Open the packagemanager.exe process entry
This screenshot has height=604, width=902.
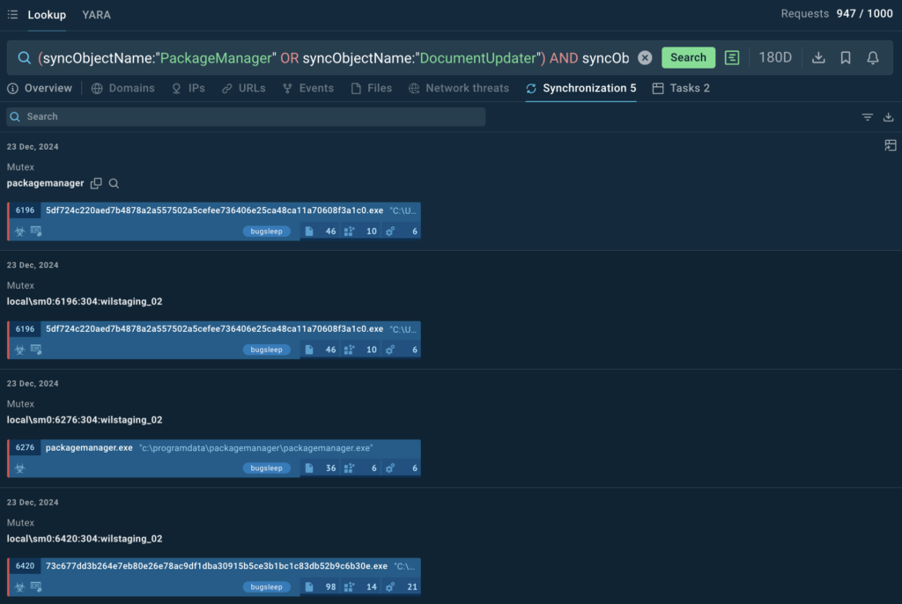88,448
